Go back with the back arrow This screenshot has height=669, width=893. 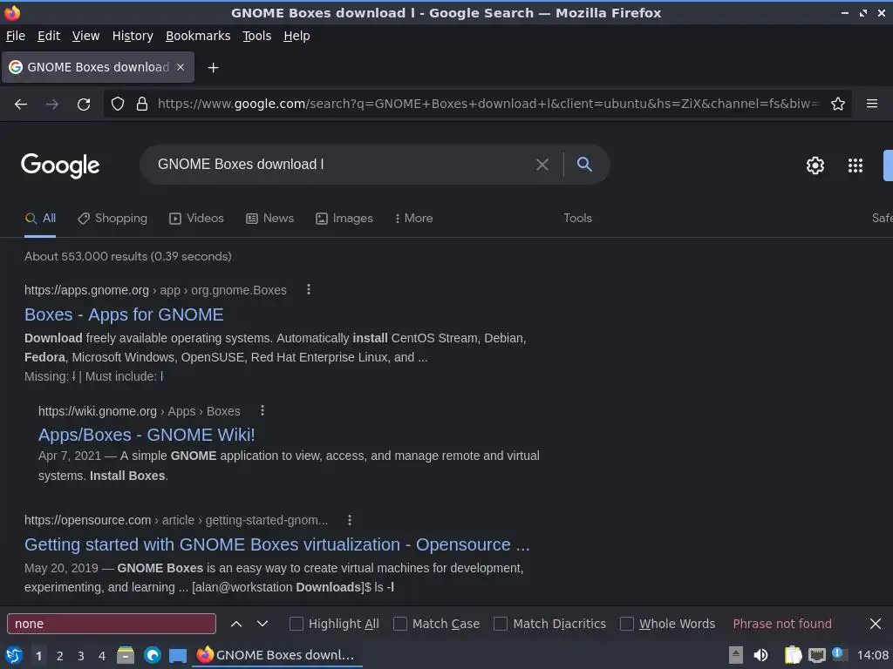(21, 105)
